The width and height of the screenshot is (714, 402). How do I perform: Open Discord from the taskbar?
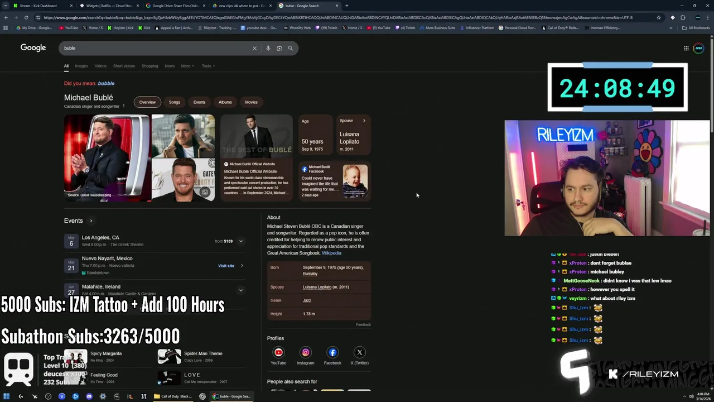point(89,396)
